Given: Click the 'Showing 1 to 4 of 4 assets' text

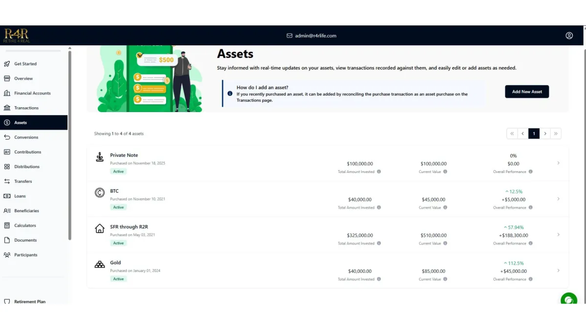Looking at the screenshot, I should [x=119, y=134].
